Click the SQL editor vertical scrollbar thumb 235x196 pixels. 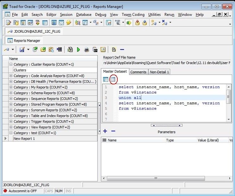[x=228, y=96]
